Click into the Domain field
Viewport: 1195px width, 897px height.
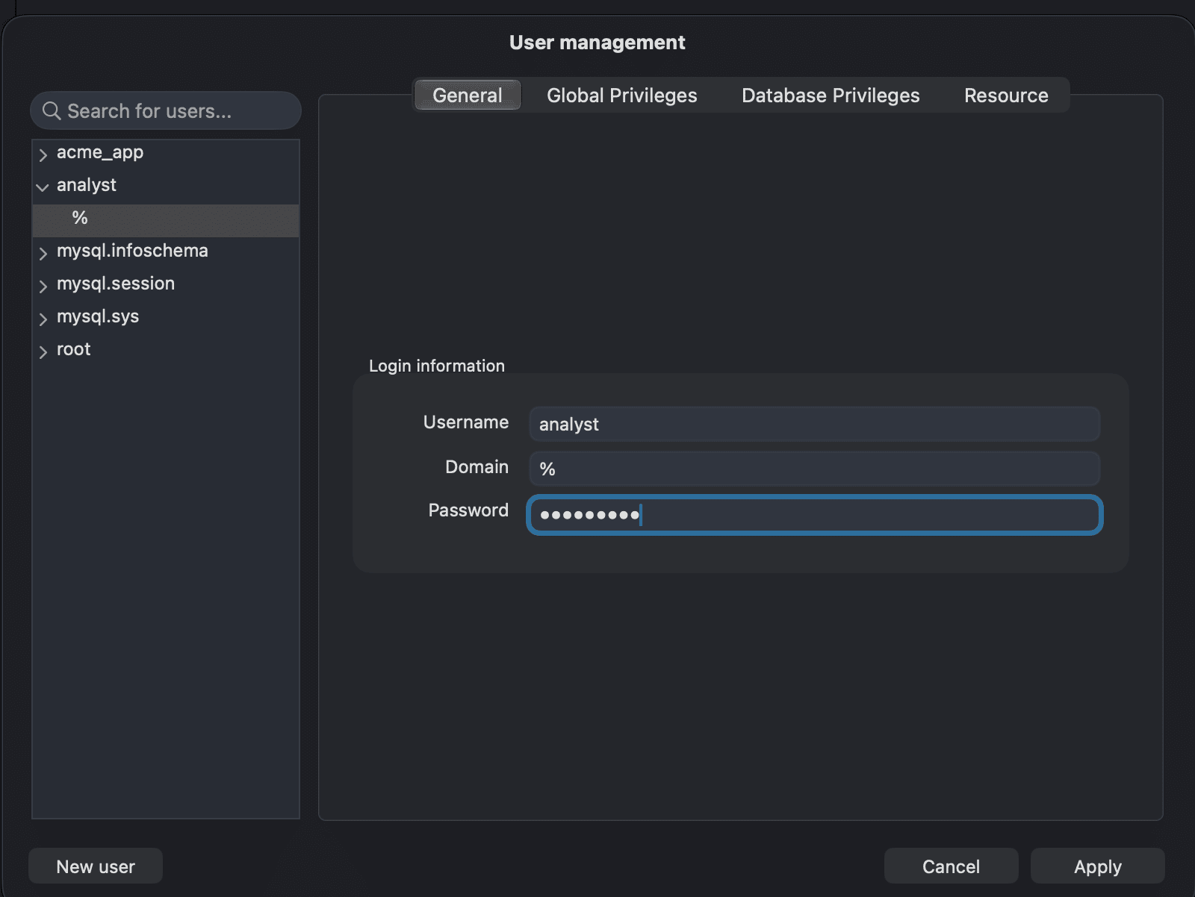click(x=814, y=469)
